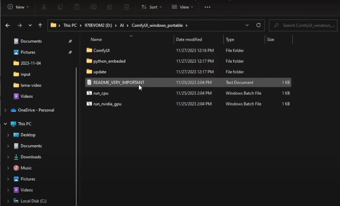
Task: Select the update folder
Action: tap(188, 72)
